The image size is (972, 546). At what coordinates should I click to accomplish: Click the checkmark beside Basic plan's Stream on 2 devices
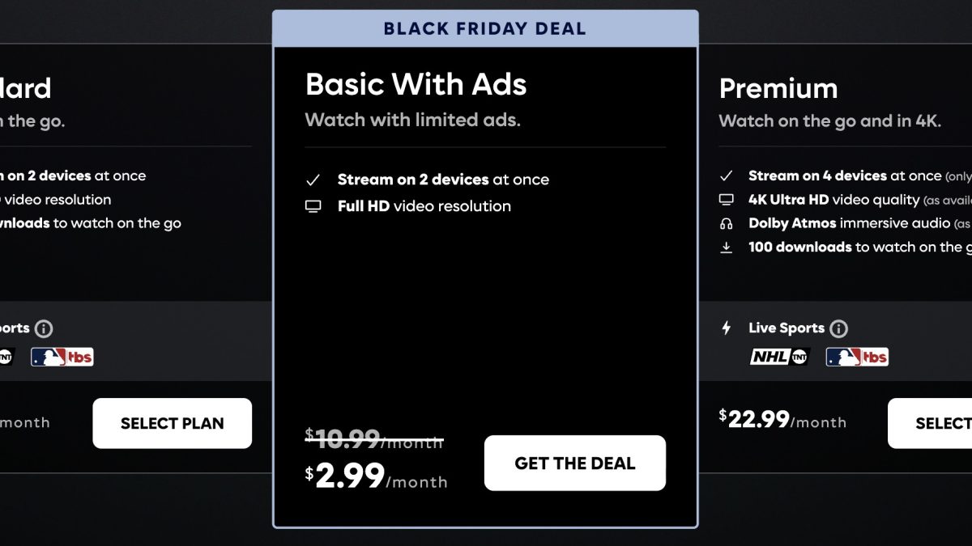pos(313,180)
